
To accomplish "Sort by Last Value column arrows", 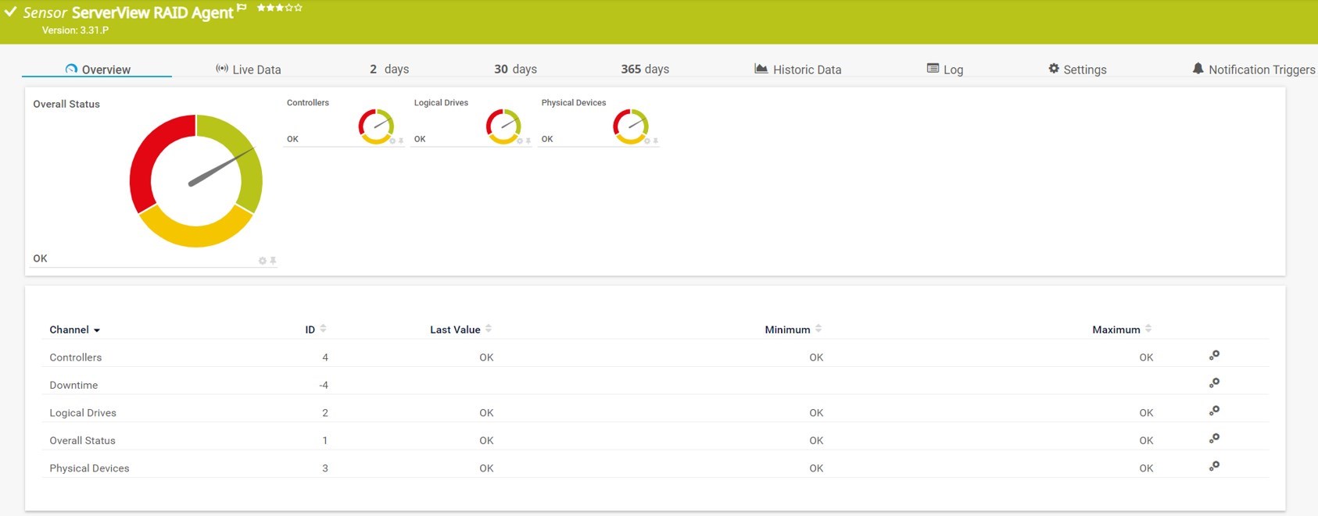I will 489,329.
